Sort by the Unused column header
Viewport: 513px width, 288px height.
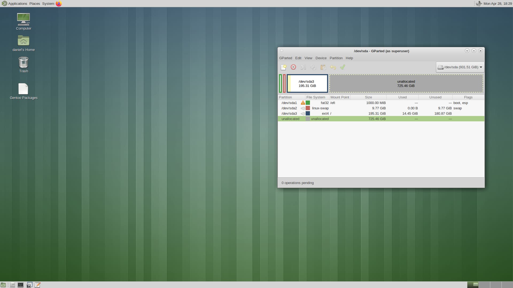(x=435, y=97)
